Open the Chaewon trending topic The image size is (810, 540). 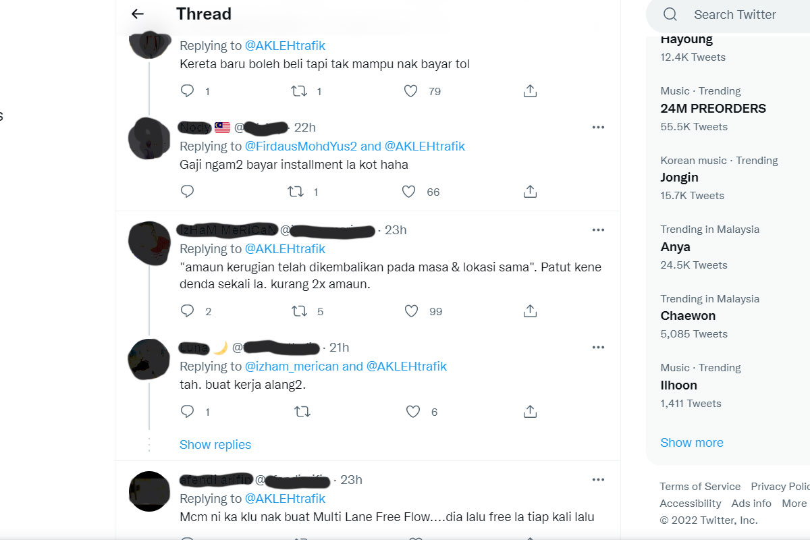coord(688,316)
